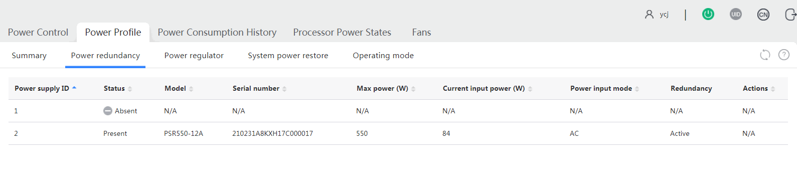Click the ycj user account icon
797x194 pixels.
point(649,14)
